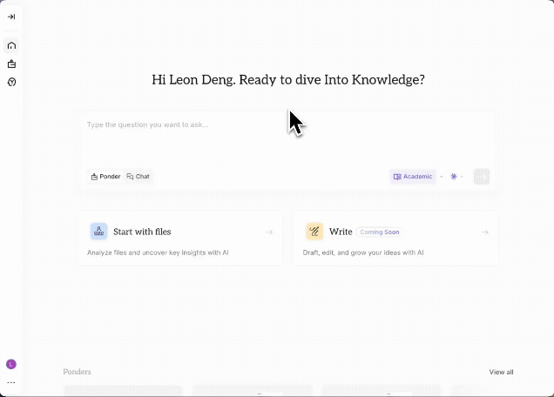This screenshot has height=397, width=554.
Task: Click the Start with files icon
Action: (x=99, y=232)
